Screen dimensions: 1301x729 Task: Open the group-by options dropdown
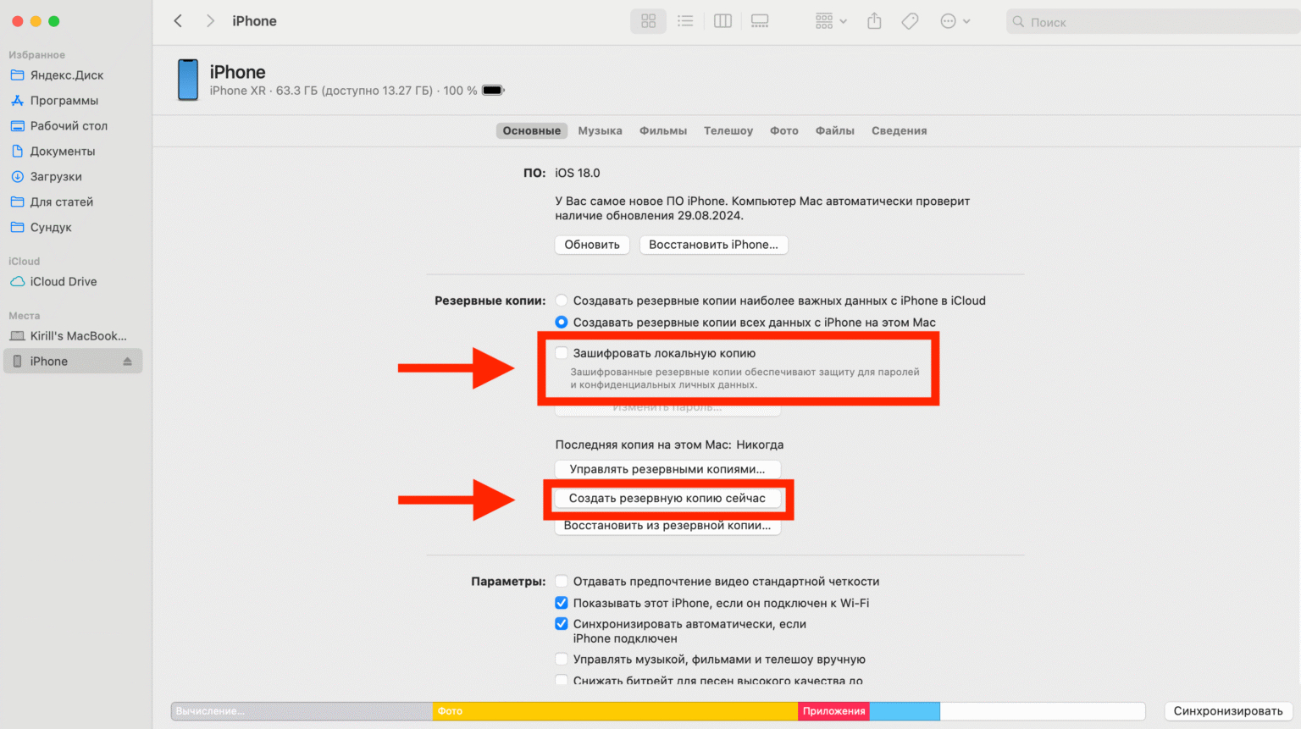coord(830,21)
